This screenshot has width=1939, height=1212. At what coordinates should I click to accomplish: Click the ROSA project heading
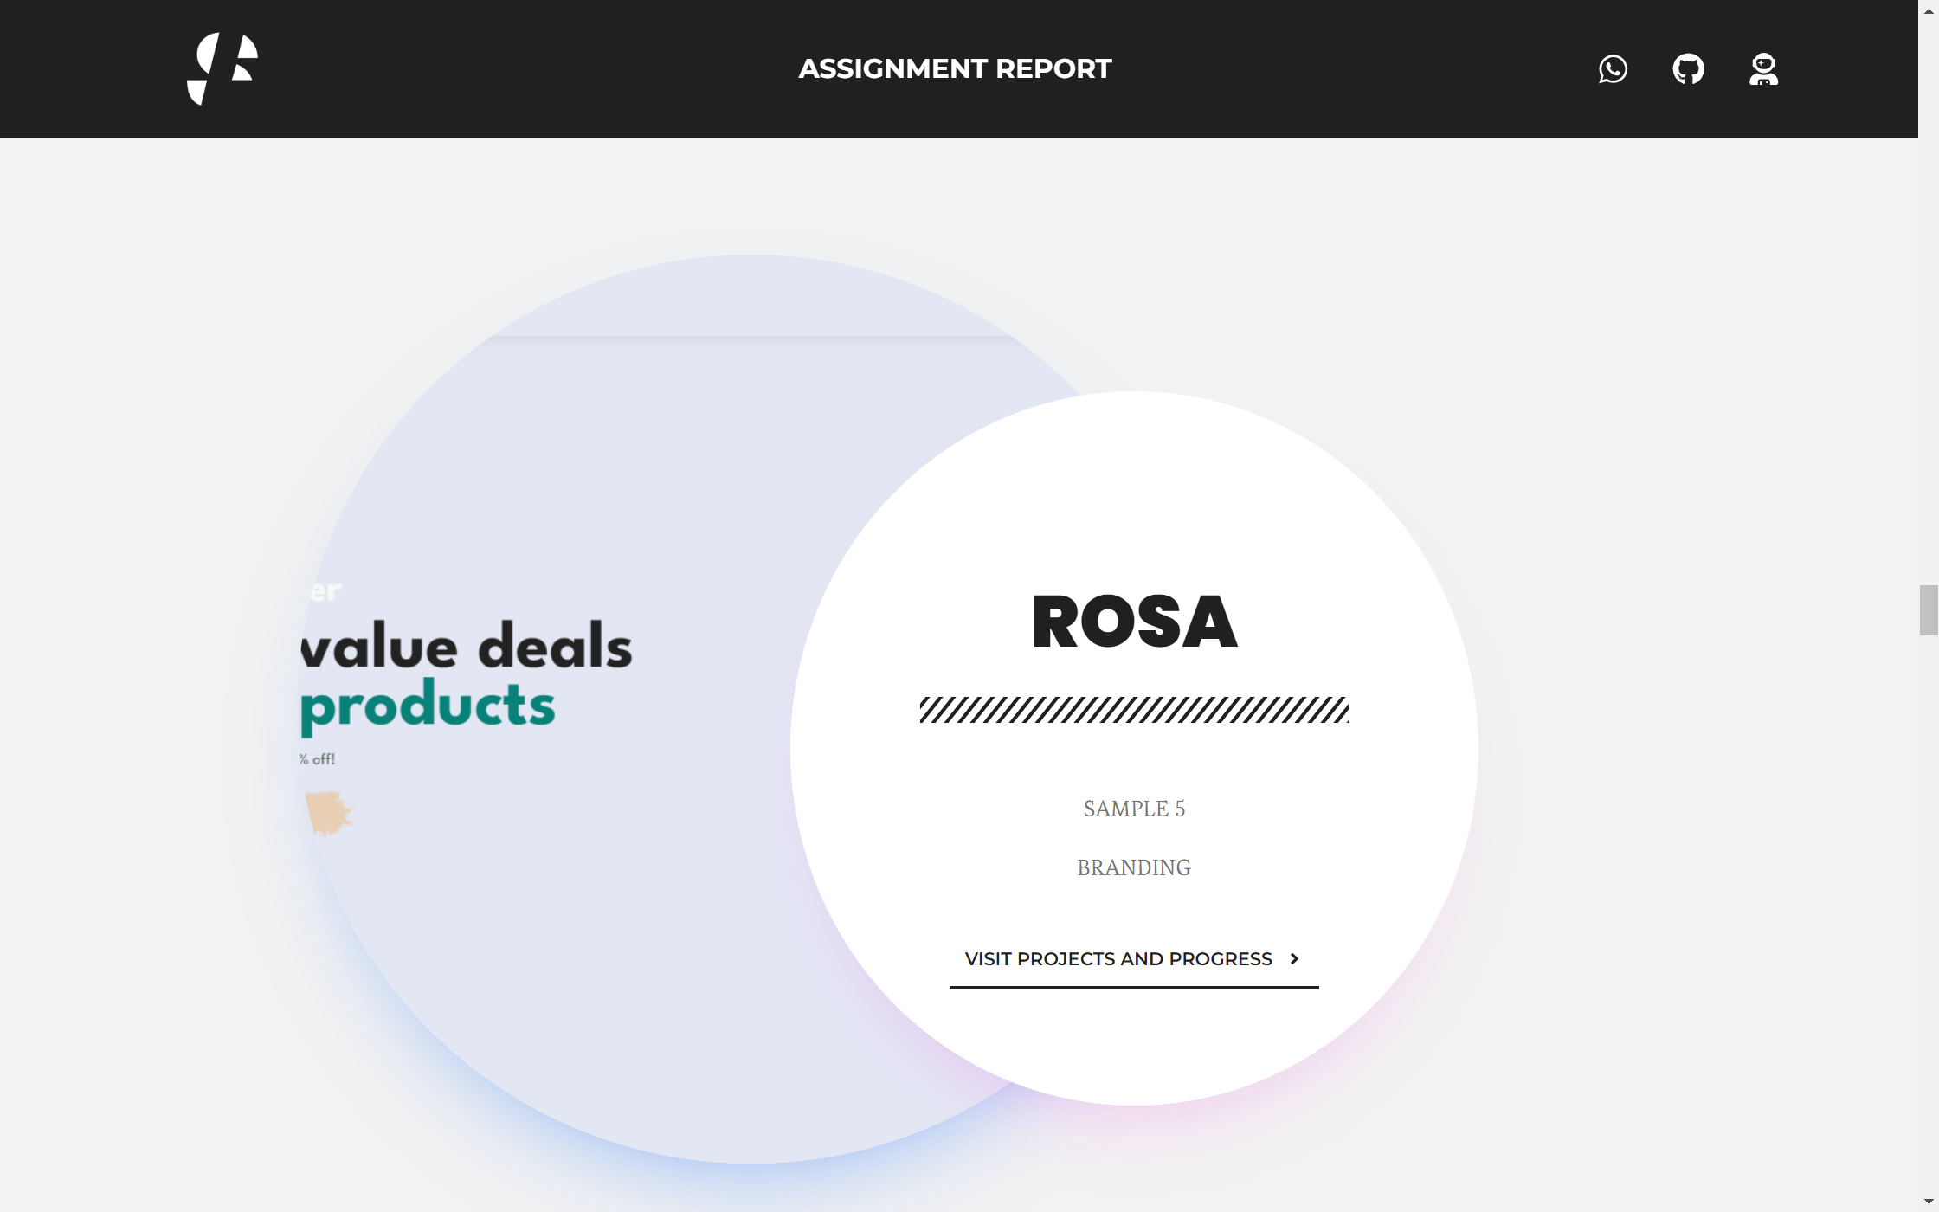click(1134, 622)
